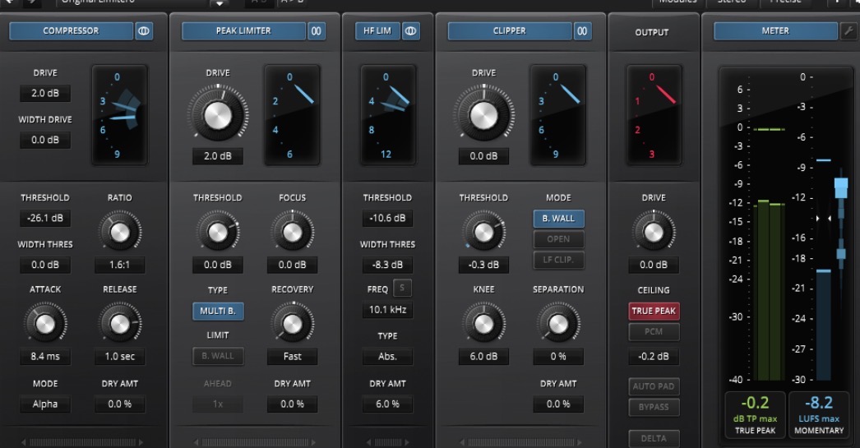Viewport: 860px width, 448px height.
Task: Enable AUTO PAD in Output
Action: (654, 386)
